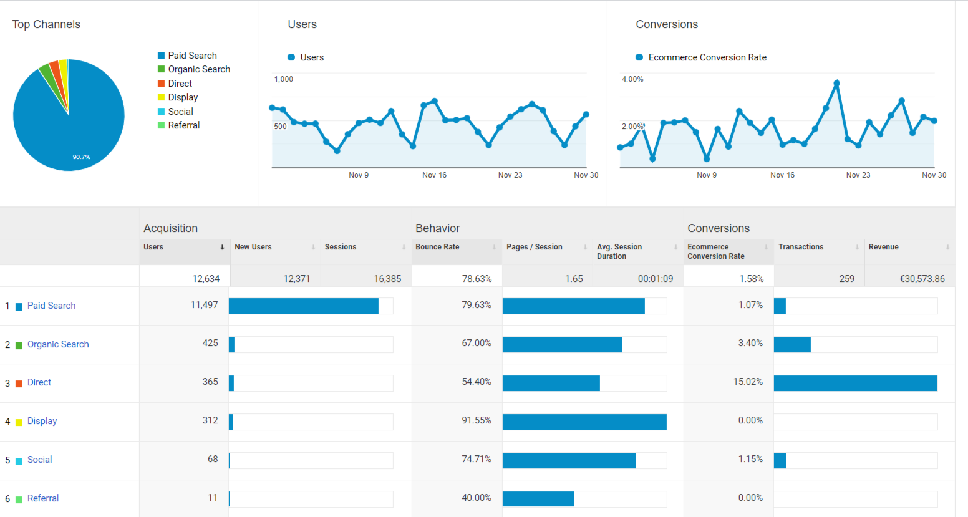
Task: Click the Organic Search legend swatch
Action: (x=162, y=69)
